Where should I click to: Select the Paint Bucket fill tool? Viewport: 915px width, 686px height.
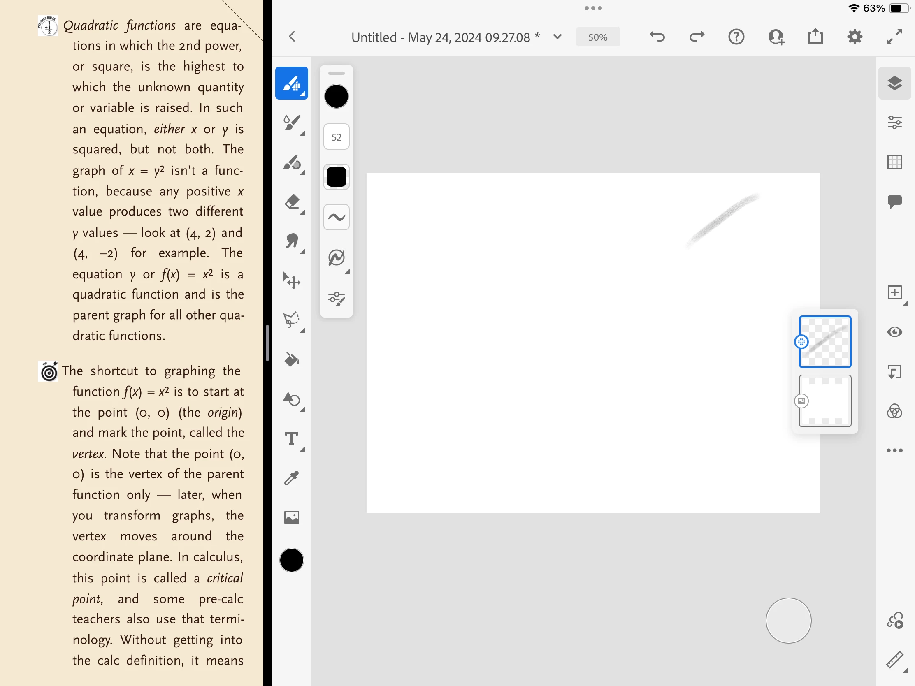click(291, 360)
